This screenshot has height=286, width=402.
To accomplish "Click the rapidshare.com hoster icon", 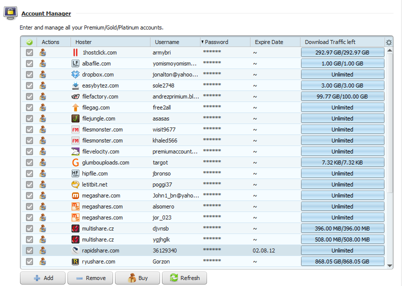I will (75, 250).
